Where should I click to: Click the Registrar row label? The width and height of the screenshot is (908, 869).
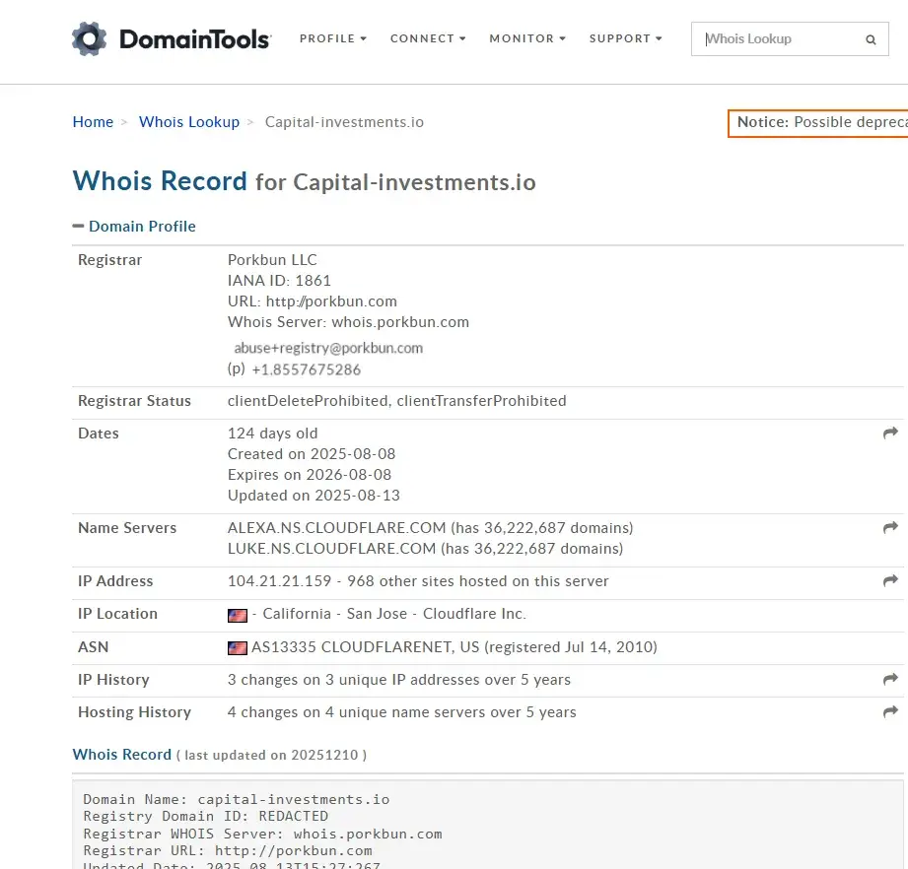(110, 260)
